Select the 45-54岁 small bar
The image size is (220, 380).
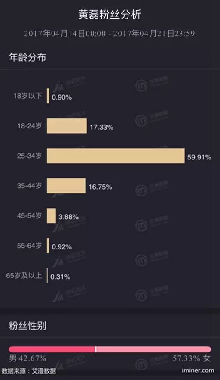click(51, 216)
